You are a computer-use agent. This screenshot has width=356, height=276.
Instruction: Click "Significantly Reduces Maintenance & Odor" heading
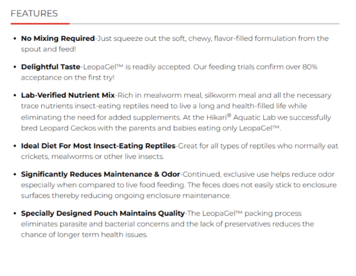100,174
